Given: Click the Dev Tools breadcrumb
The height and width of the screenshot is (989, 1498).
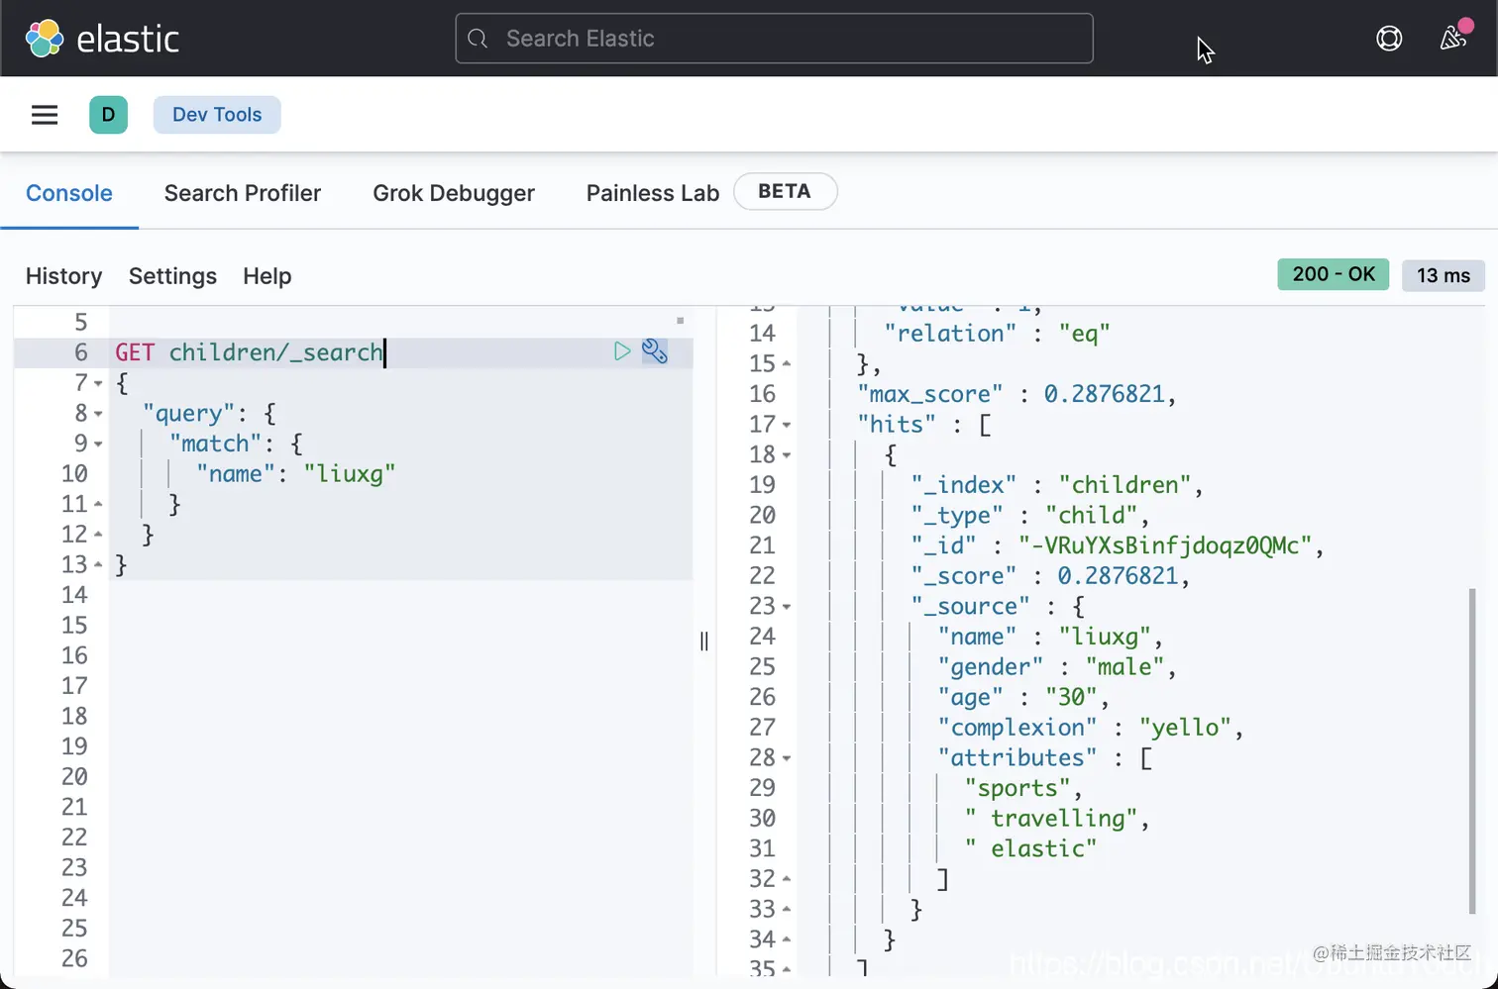Looking at the screenshot, I should (217, 115).
